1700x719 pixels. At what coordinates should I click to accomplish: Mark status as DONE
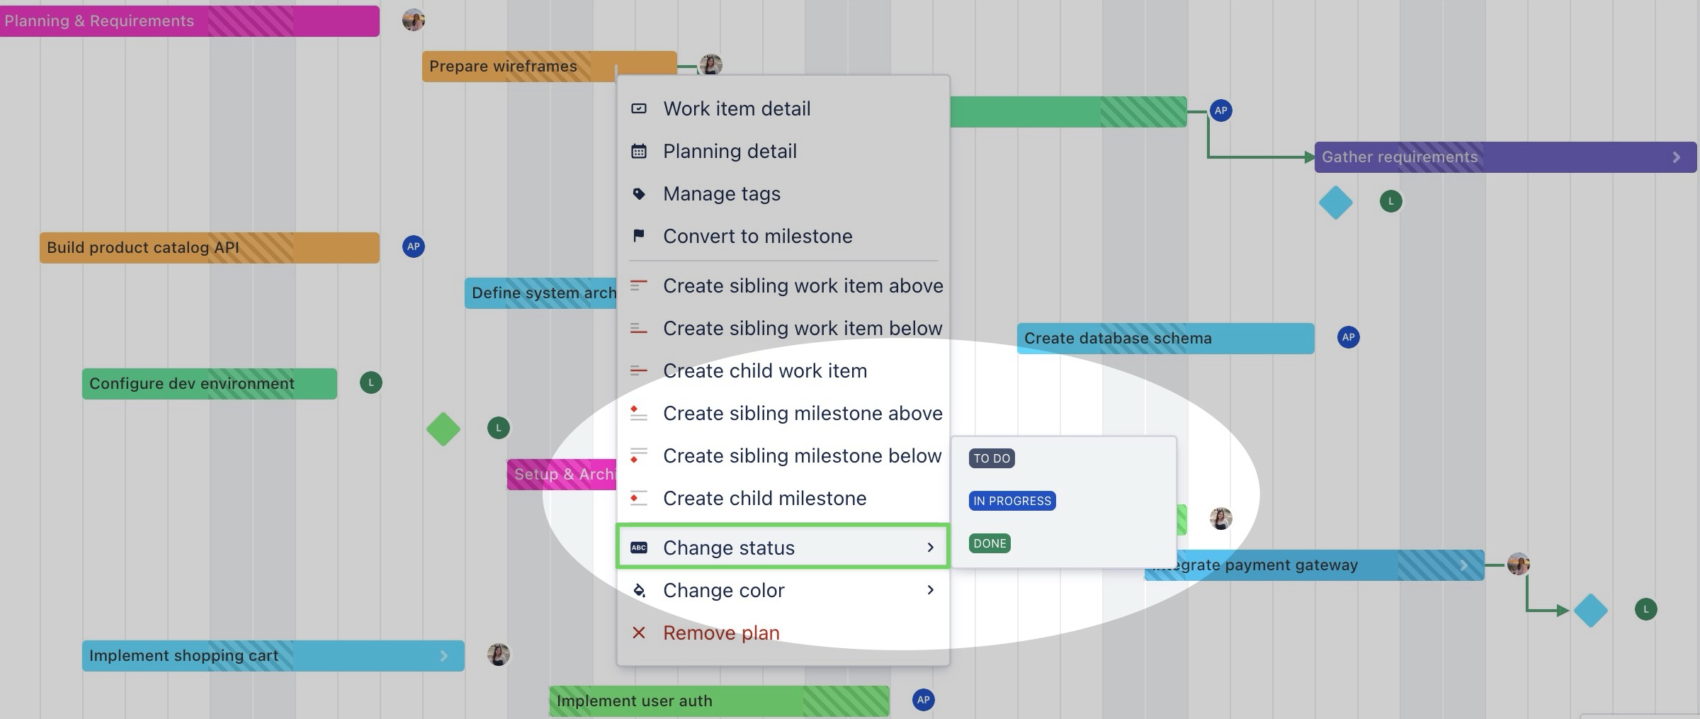click(990, 543)
